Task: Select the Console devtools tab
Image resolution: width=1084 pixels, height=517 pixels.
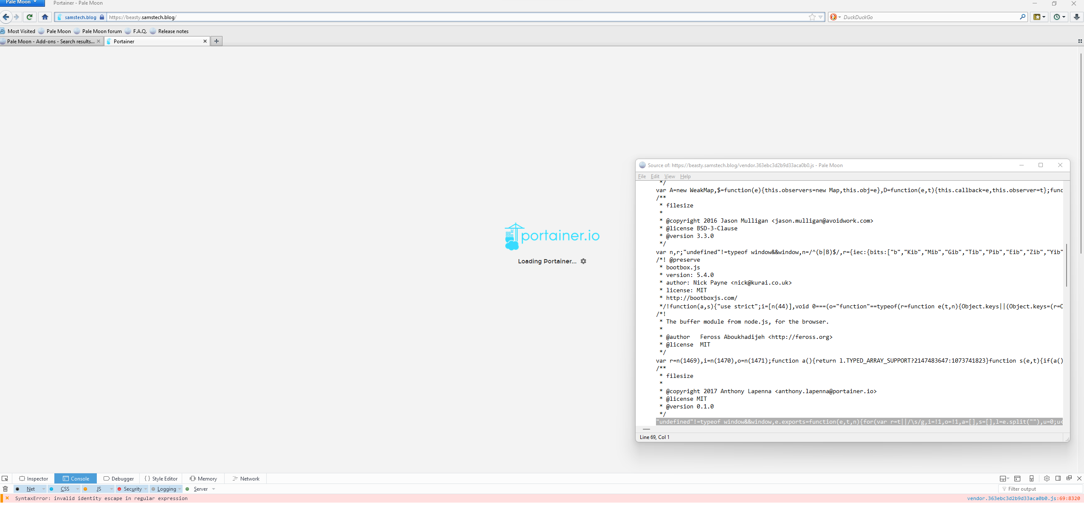Action: [76, 478]
